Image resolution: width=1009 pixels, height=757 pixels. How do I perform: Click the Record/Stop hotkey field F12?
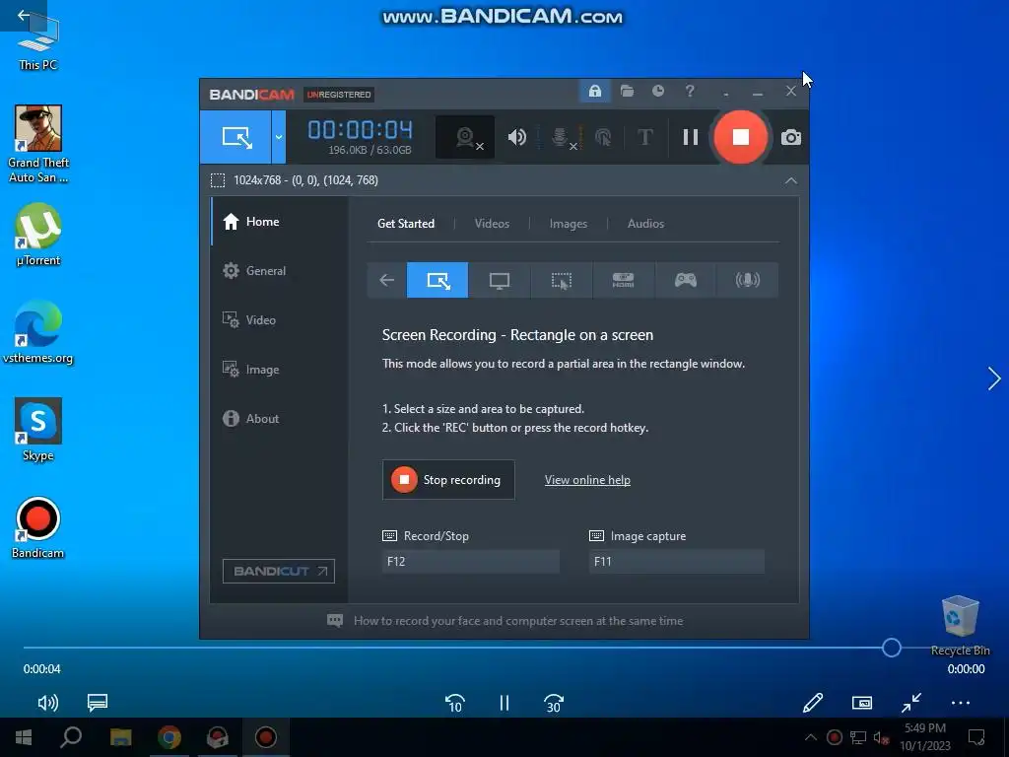pyautogui.click(x=470, y=561)
